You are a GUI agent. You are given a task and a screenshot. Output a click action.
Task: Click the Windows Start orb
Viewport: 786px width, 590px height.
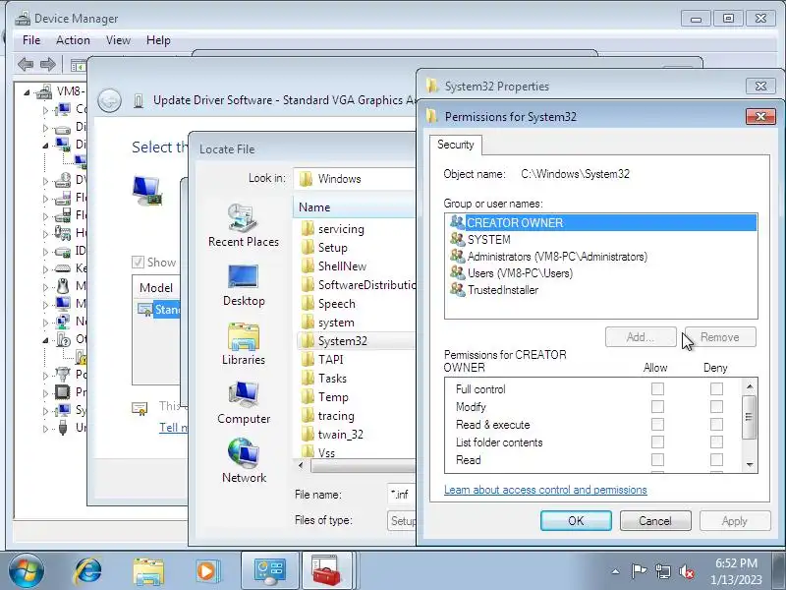(27, 571)
